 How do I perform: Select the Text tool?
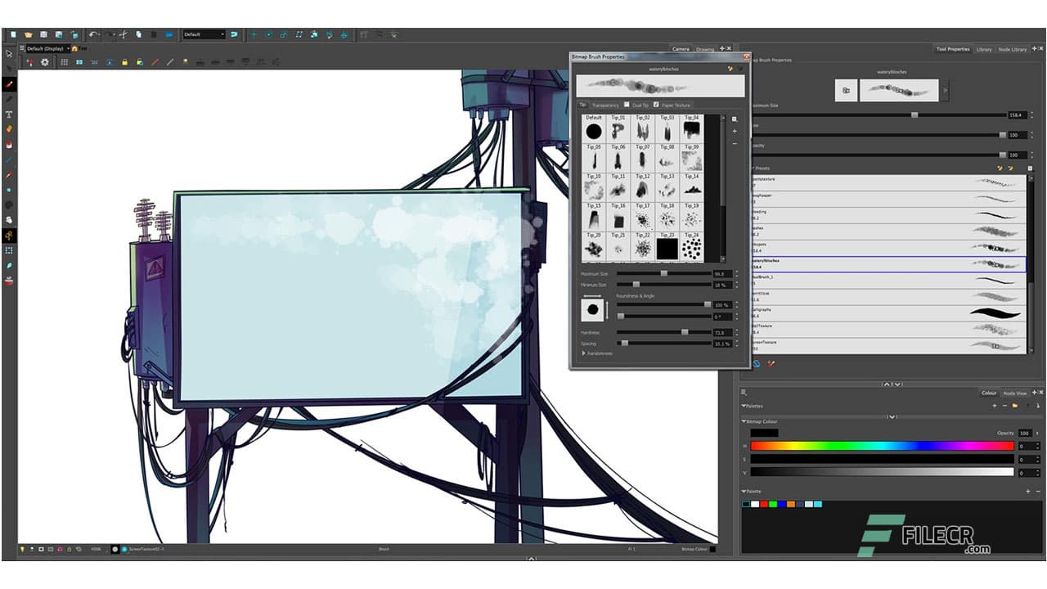[9, 115]
